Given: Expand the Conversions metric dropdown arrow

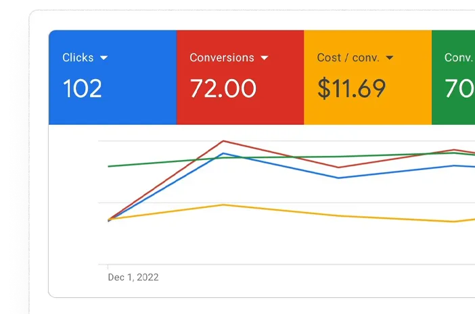Looking at the screenshot, I should [x=264, y=57].
